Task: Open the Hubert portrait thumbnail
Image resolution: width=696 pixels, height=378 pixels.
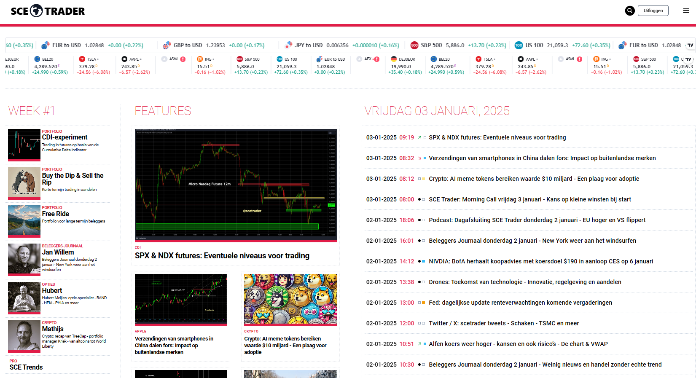Action: (24, 298)
